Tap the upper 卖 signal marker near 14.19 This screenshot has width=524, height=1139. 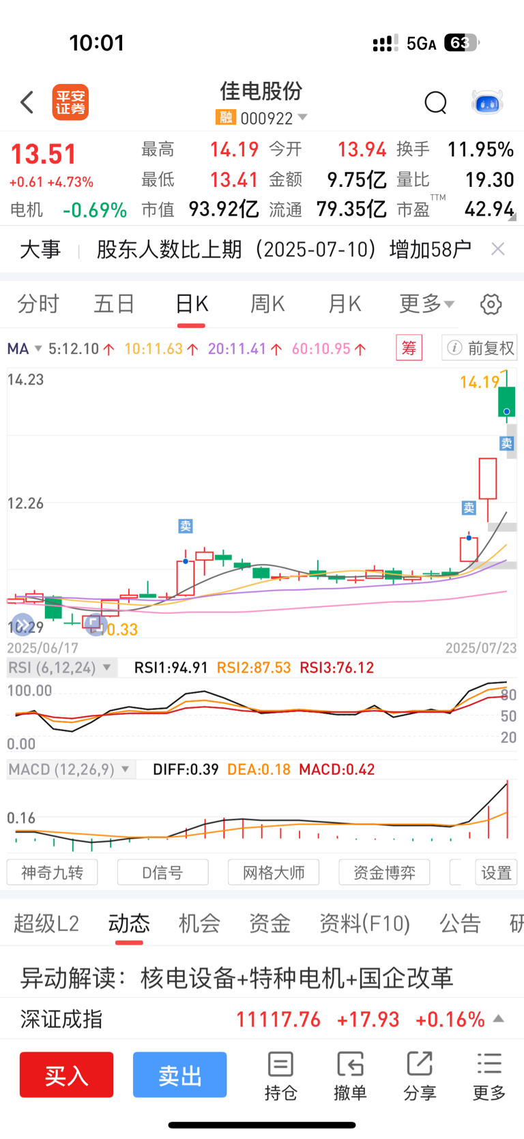click(506, 443)
